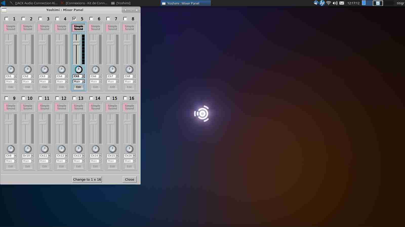Click part 2 volume slider handle
The height and width of the screenshot is (227, 405).
click(26, 43)
